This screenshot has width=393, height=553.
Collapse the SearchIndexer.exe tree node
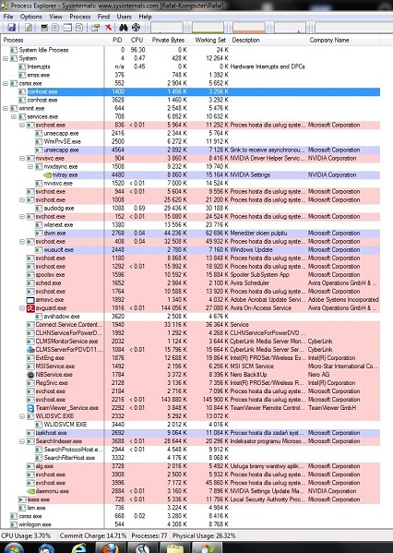point(22,441)
